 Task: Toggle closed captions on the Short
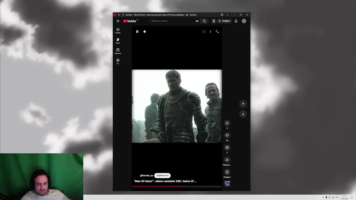point(204,32)
